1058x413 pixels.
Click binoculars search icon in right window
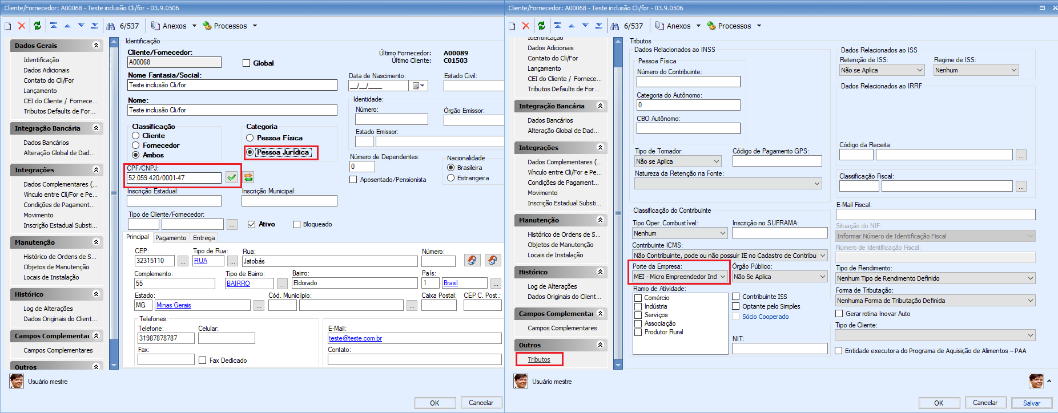tap(616, 26)
